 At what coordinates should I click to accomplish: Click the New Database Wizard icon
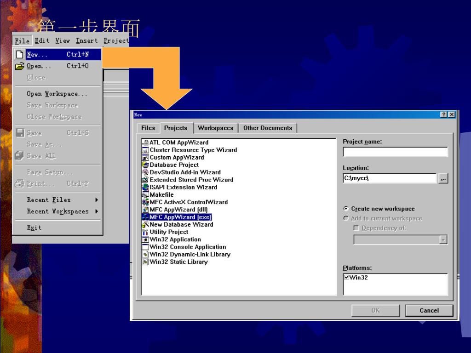(145, 225)
